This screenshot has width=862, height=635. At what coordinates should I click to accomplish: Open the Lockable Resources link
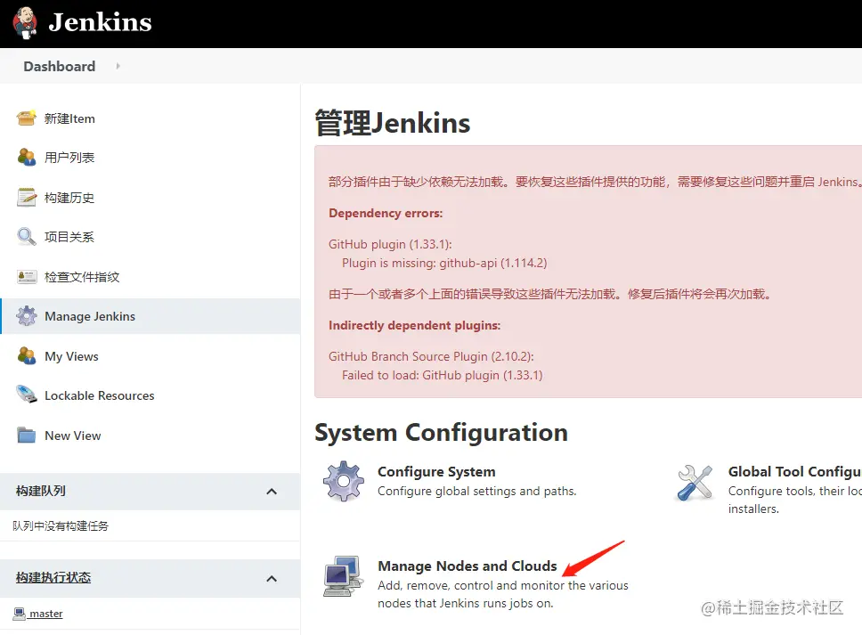(x=100, y=395)
